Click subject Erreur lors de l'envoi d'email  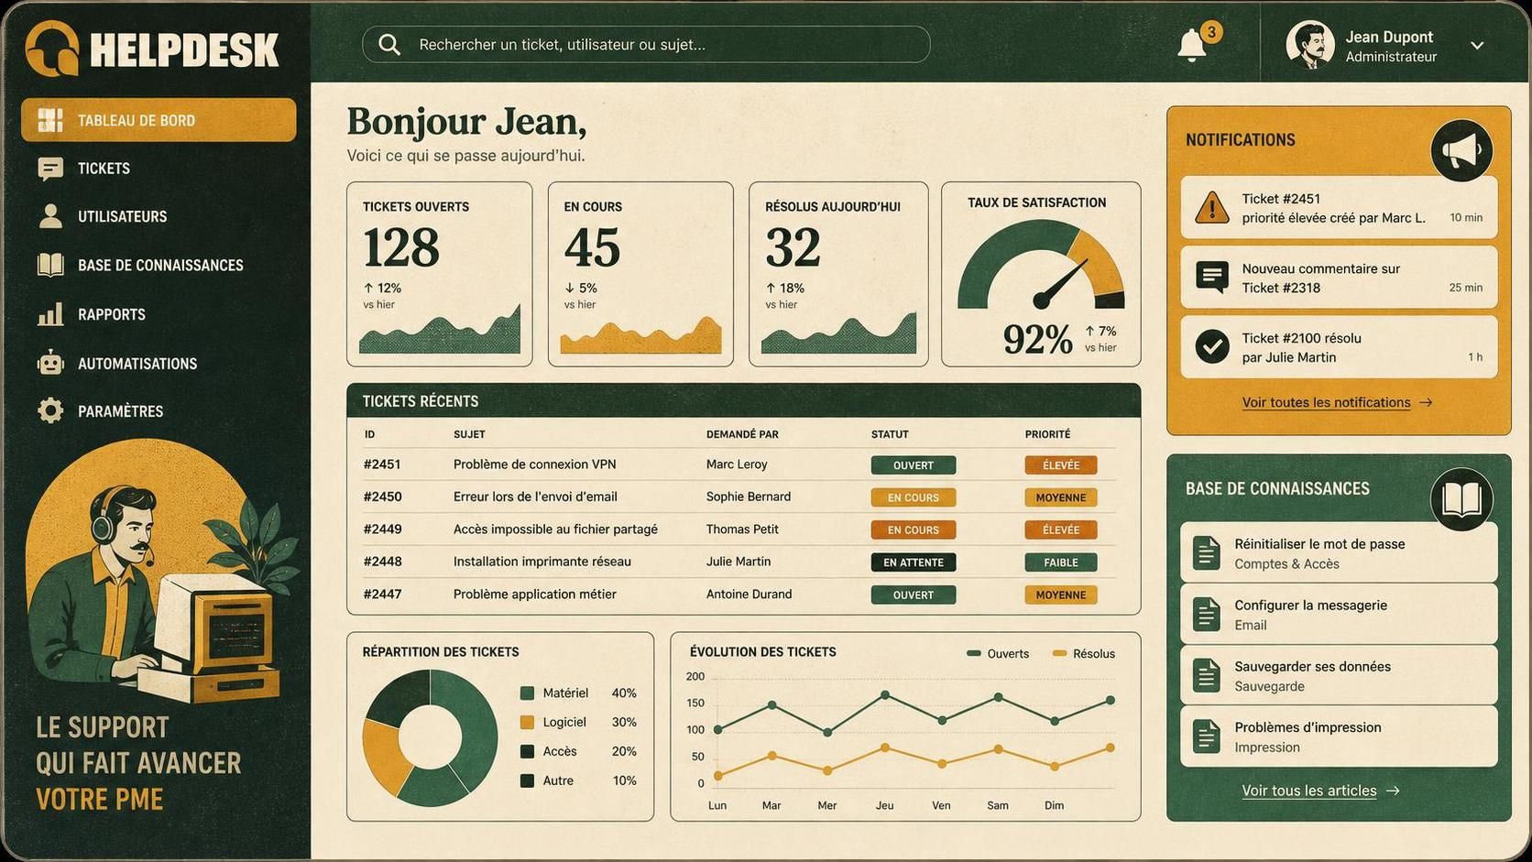coord(535,496)
